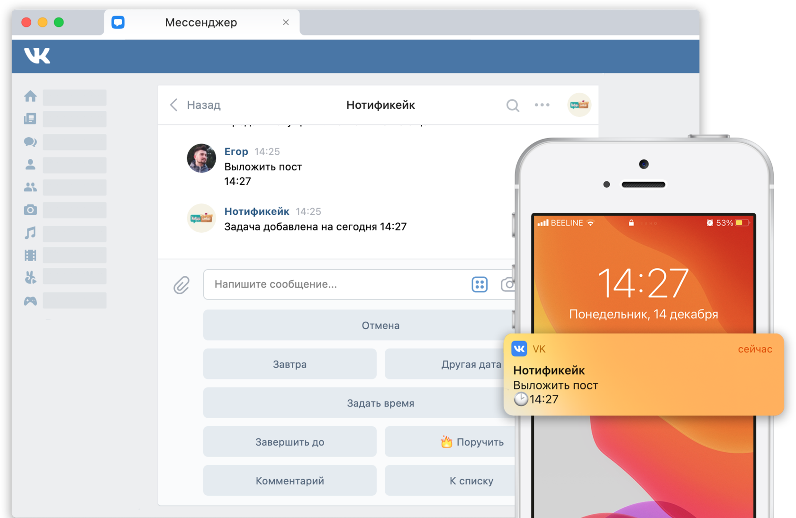Click the messenger favicon in the tab

pos(118,22)
